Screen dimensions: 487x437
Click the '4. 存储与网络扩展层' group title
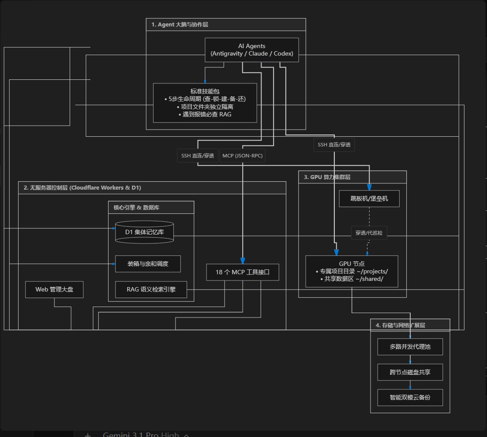point(401,325)
